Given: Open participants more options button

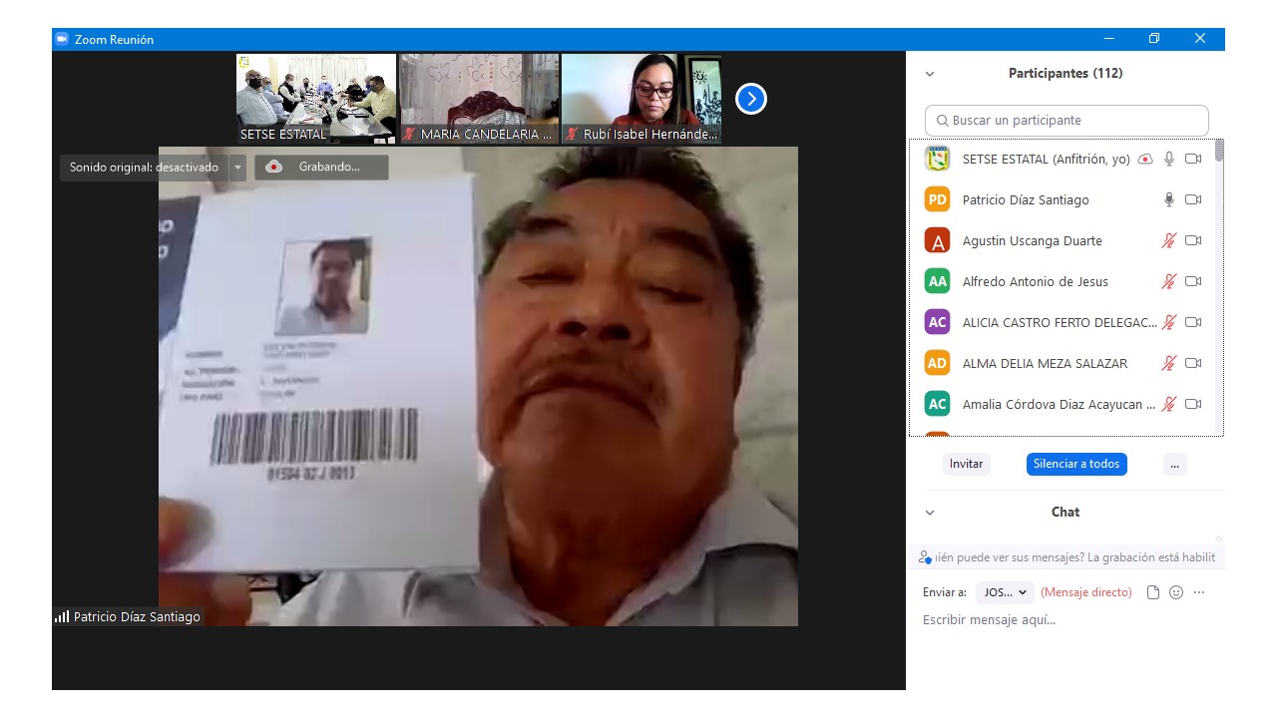Looking at the screenshot, I should (x=1174, y=464).
